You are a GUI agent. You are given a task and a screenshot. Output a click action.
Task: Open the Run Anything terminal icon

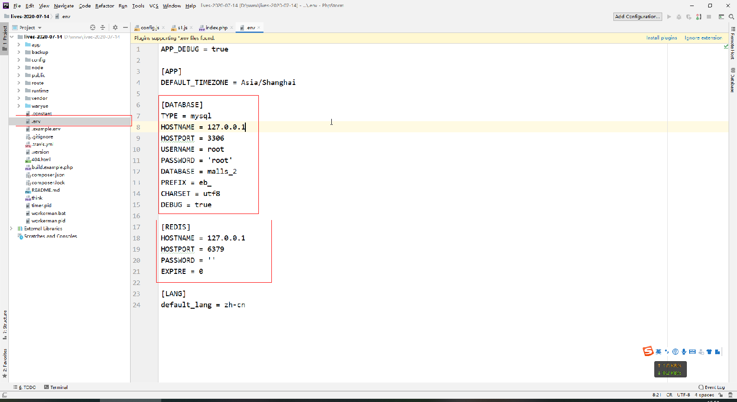721,17
